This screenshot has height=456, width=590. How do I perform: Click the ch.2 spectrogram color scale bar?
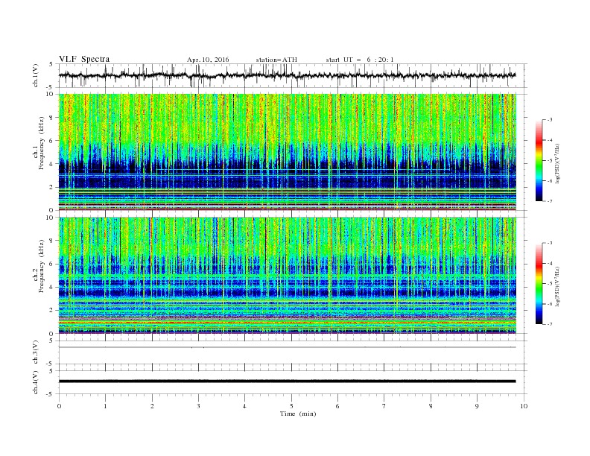[539, 284]
